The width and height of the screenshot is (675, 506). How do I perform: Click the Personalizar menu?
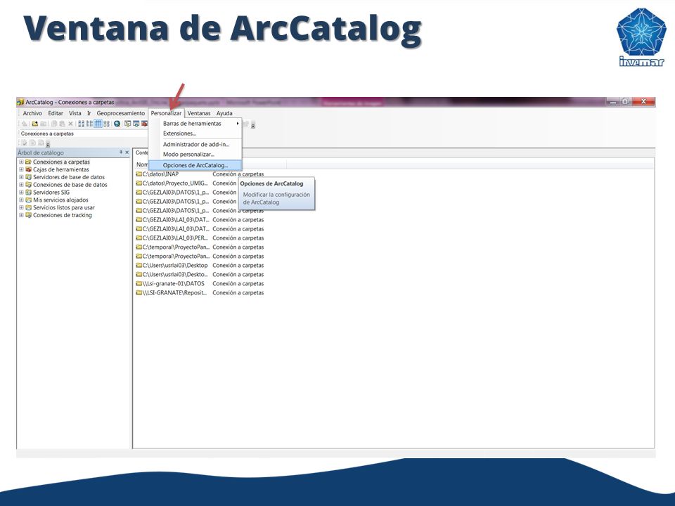(166, 113)
